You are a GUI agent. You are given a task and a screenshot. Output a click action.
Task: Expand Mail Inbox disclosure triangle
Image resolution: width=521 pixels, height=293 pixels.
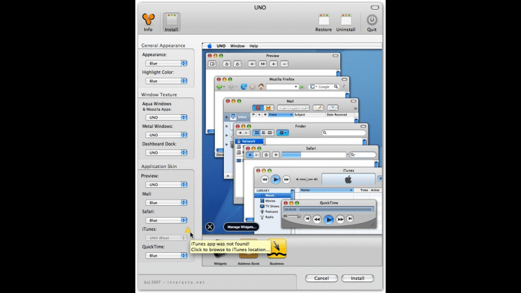tap(227, 117)
